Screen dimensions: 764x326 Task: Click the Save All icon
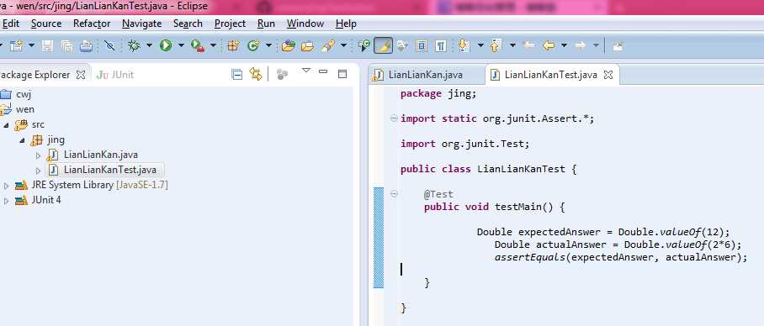[66, 45]
